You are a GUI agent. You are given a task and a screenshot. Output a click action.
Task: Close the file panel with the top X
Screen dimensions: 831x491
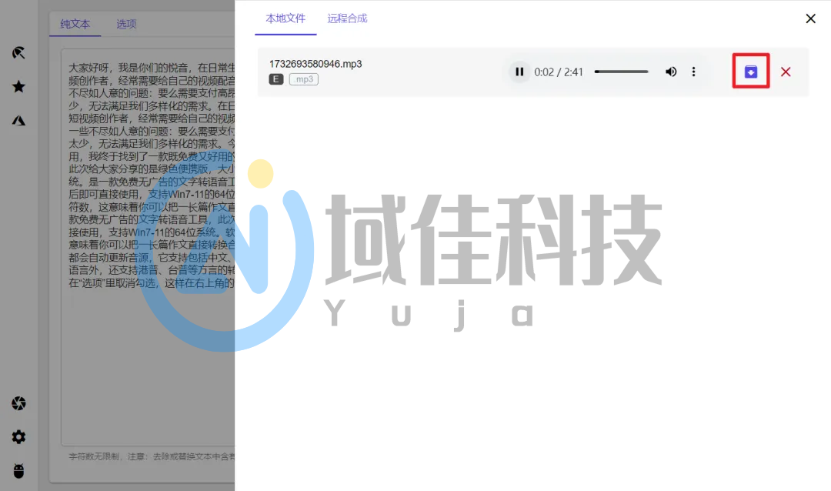(810, 18)
